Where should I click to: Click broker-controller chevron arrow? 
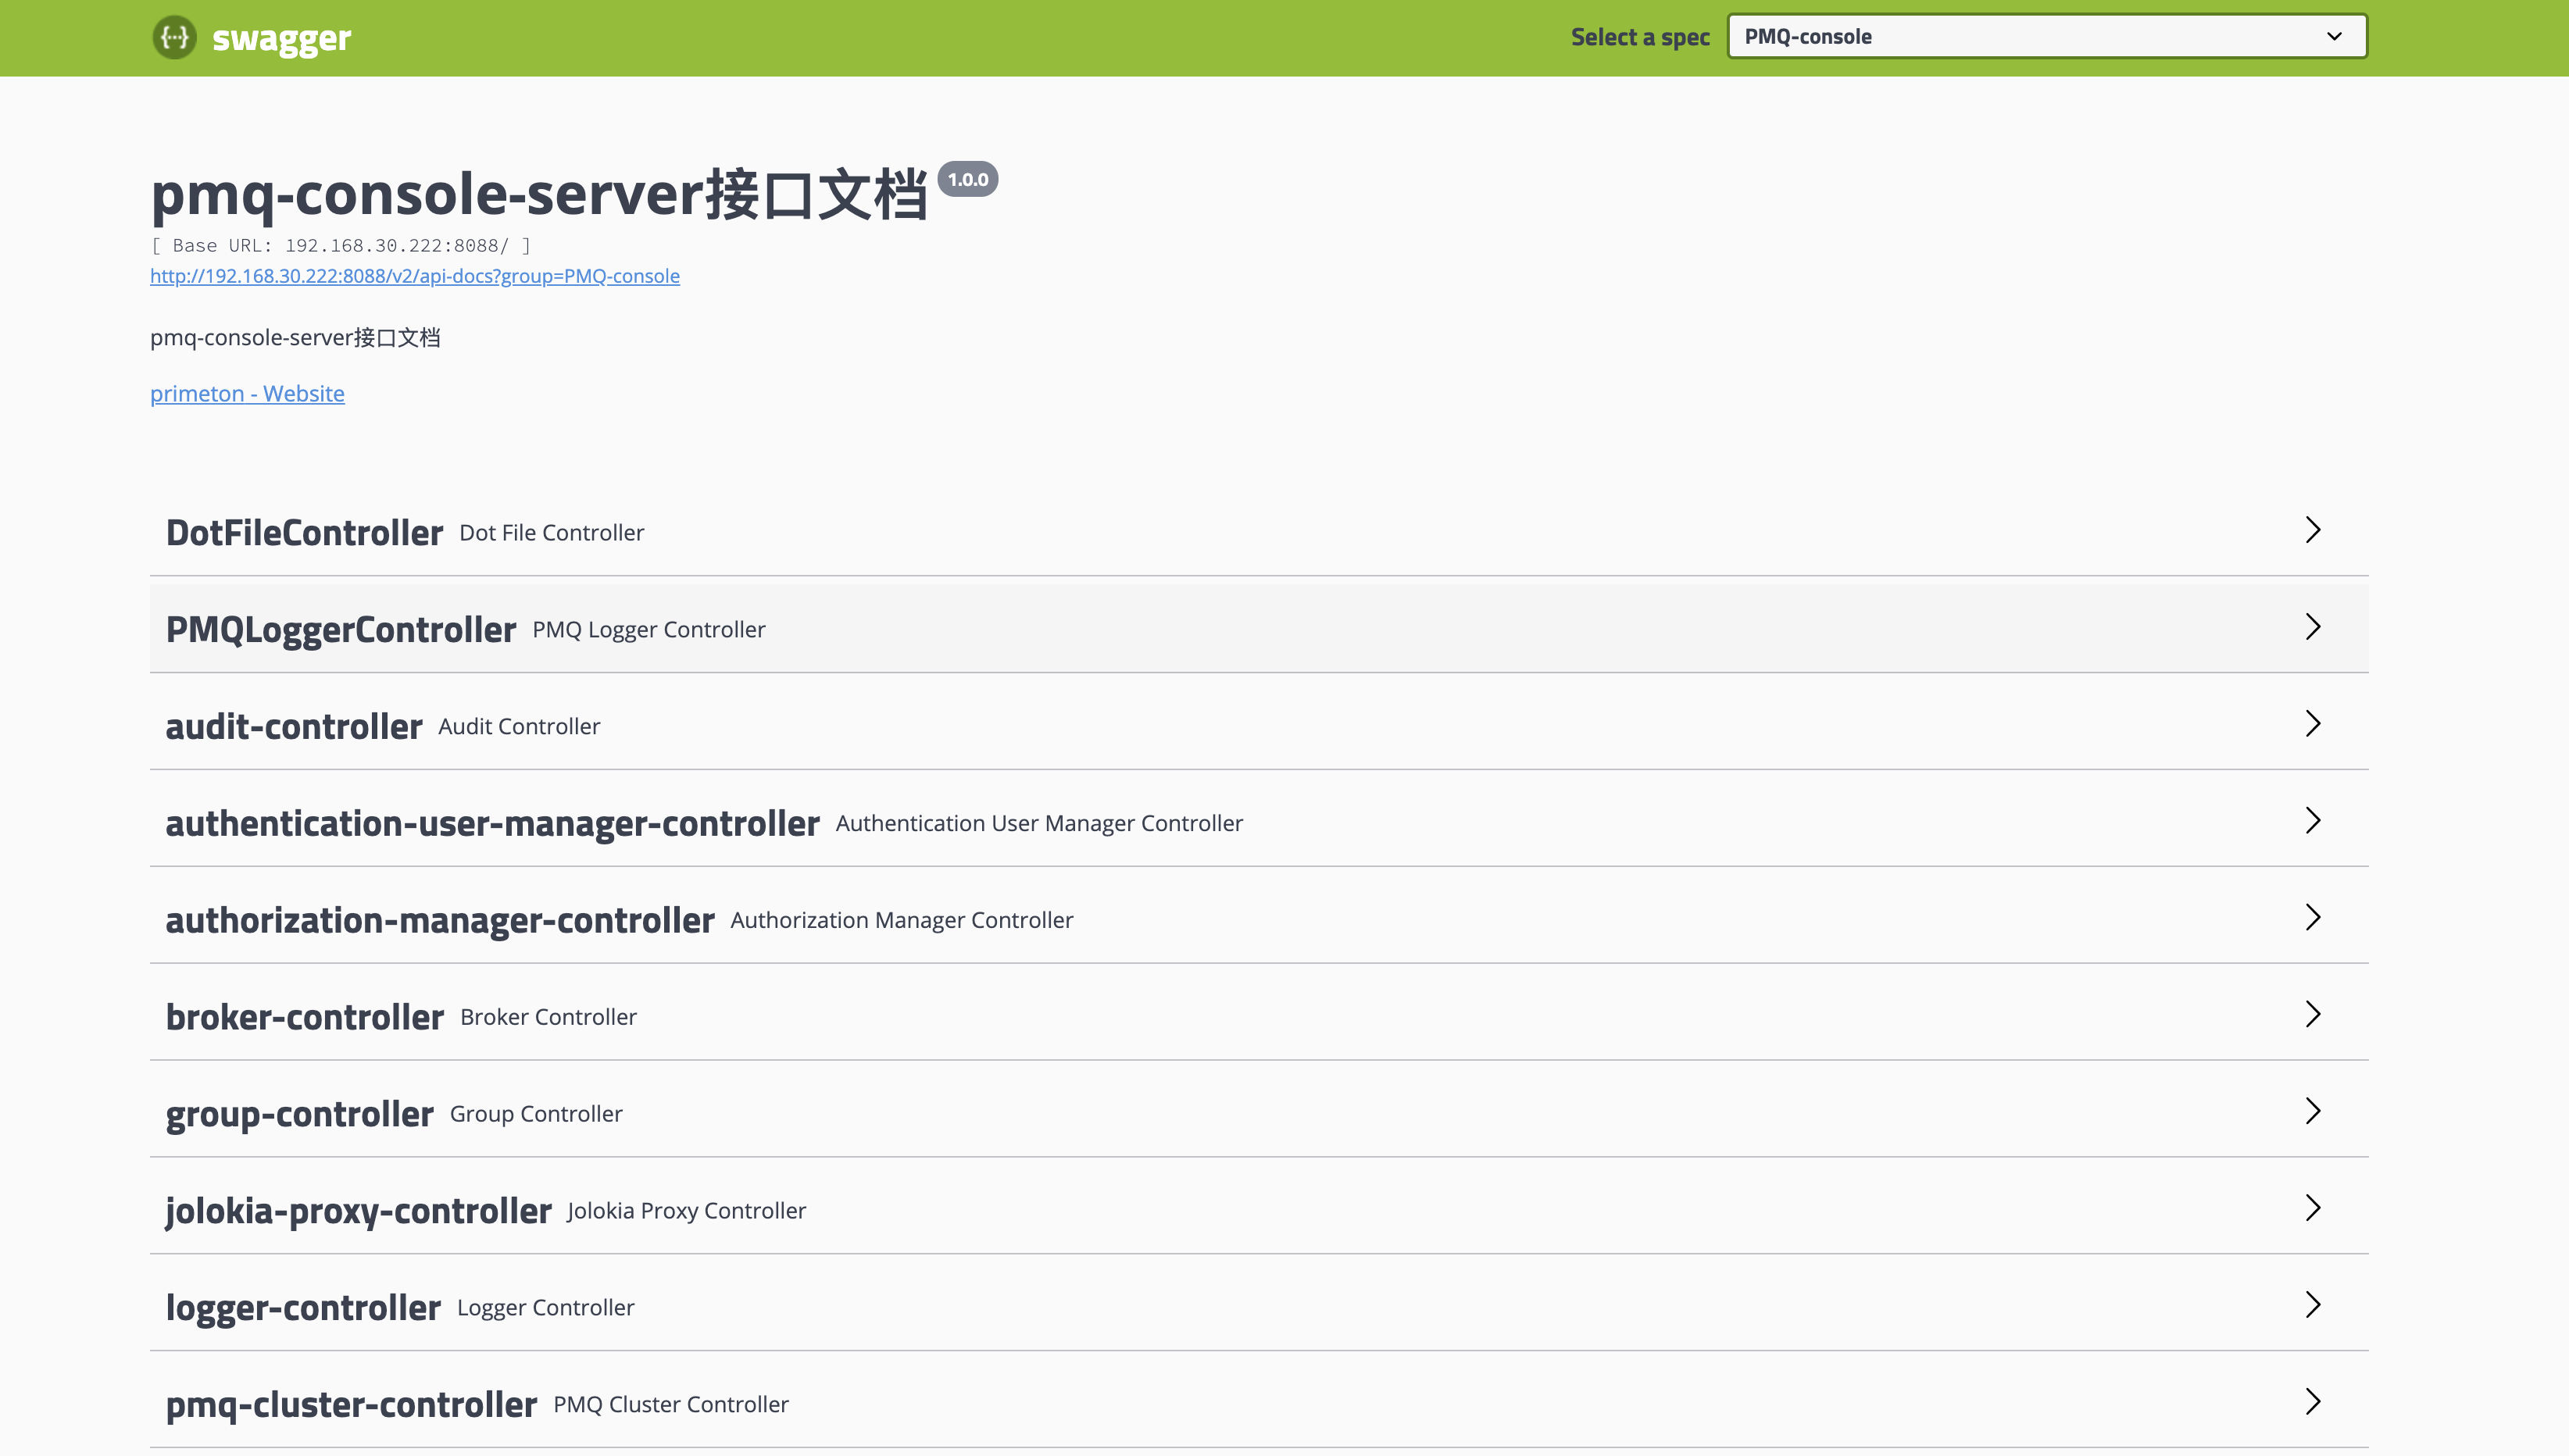click(x=2312, y=1015)
